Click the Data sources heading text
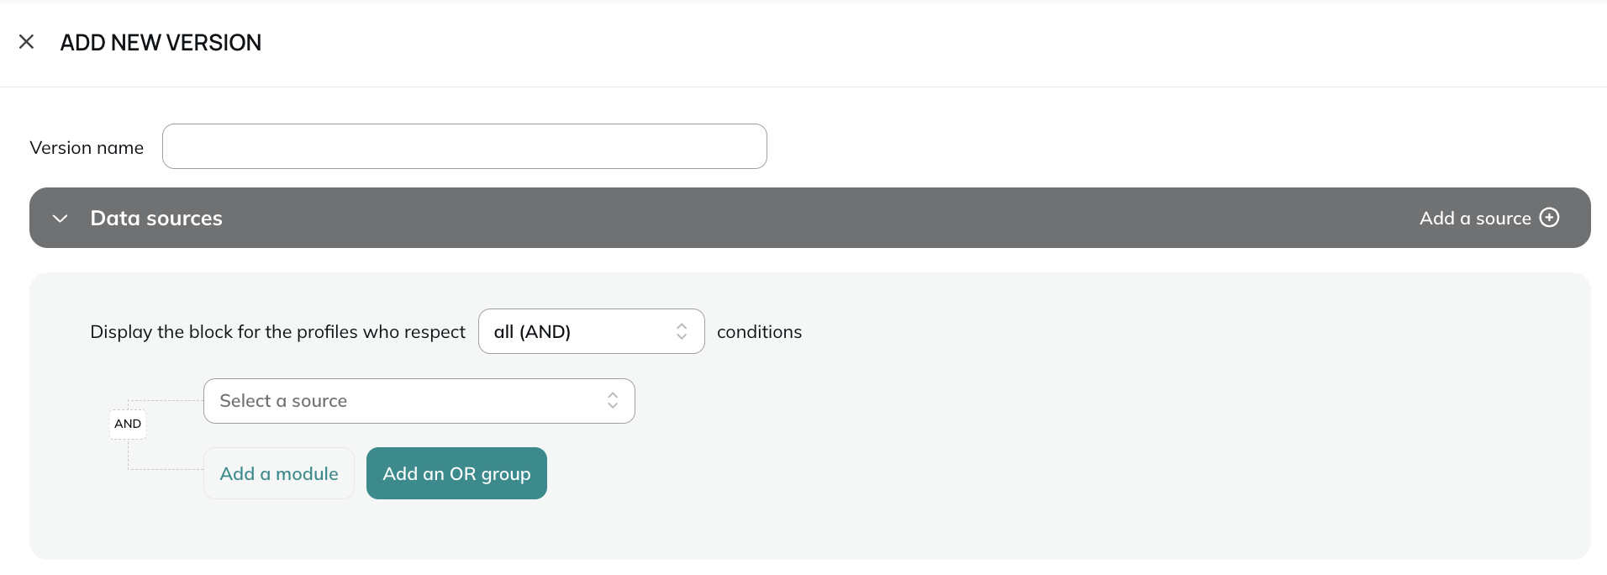Screen dimensions: 1607x575 click(x=156, y=218)
